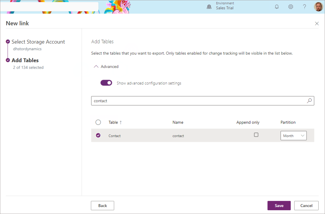
Task: Go to Add Tables step
Action: [25, 60]
